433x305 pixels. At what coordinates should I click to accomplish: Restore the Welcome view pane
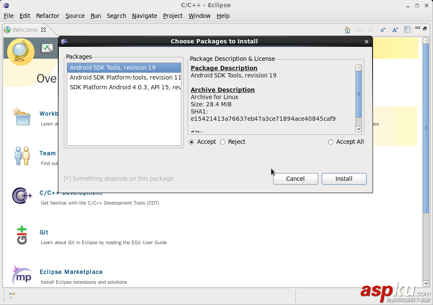point(425,29)
